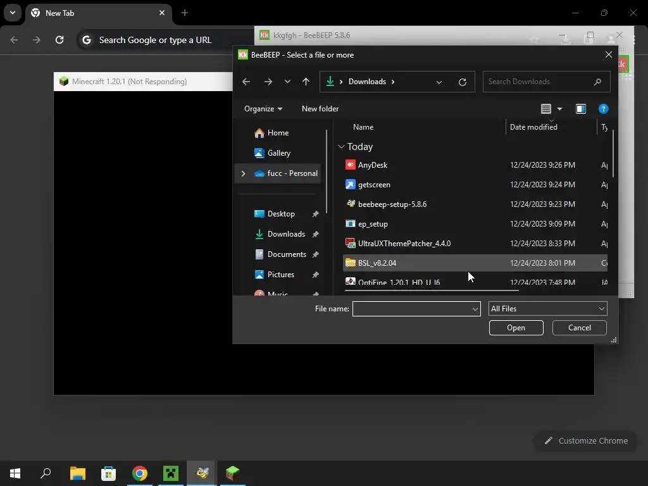648x486 pixels.
Task: Open Microsoft Store from taskbar
Action: click(108, 473)
